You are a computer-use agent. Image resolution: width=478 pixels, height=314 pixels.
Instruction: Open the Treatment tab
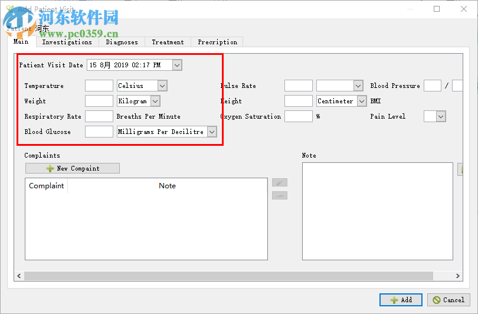168,42
